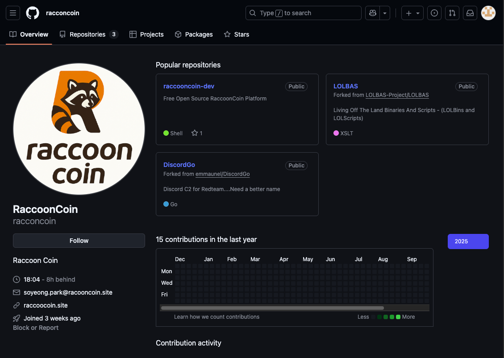
Task: Open Copilot chat icon
Action: pyautogui.click(x=373, y=13)
